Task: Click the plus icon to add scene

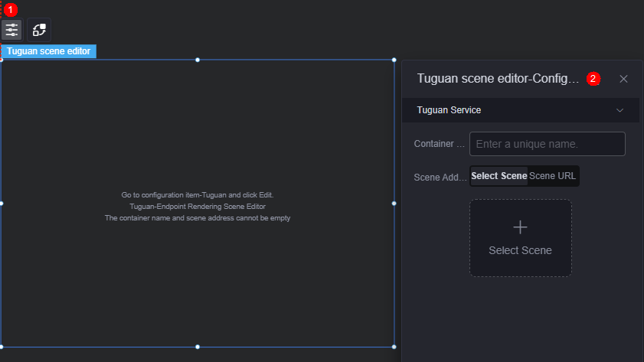Action: (520, 227)
